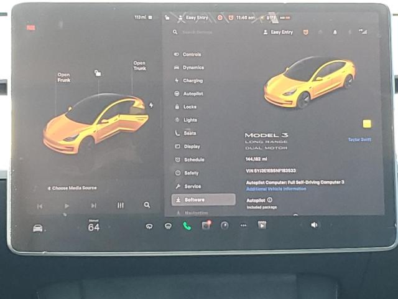
Task: Click the 11:46 am clock
Action: (245, 17)
